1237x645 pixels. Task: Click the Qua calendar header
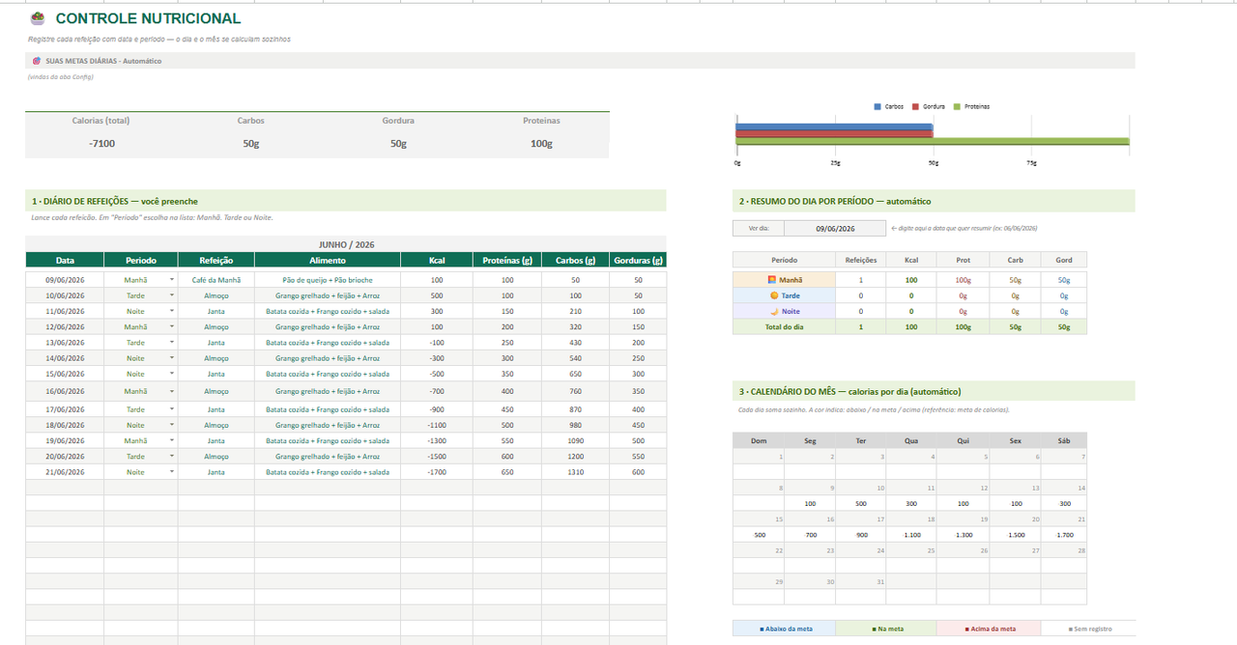click(x=911, y=440)
